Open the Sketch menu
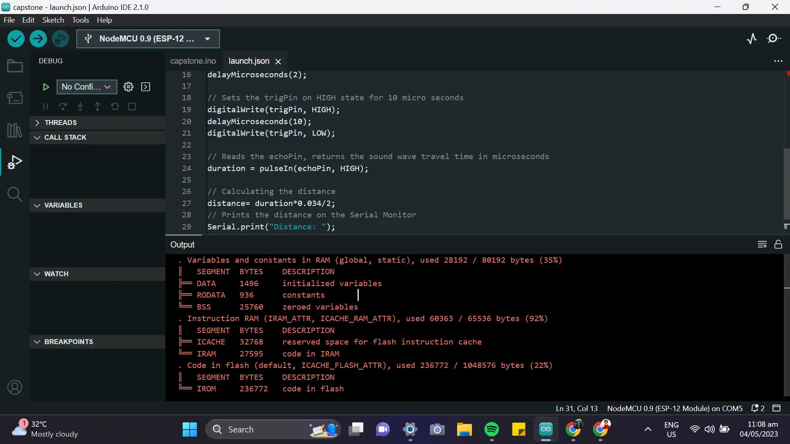 tap(53, 20)
